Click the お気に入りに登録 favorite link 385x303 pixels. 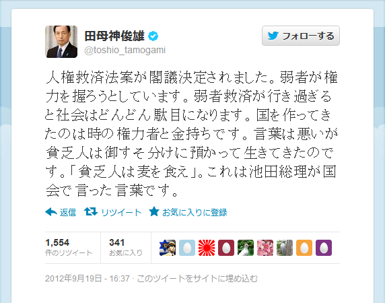(x=195, y=212)
